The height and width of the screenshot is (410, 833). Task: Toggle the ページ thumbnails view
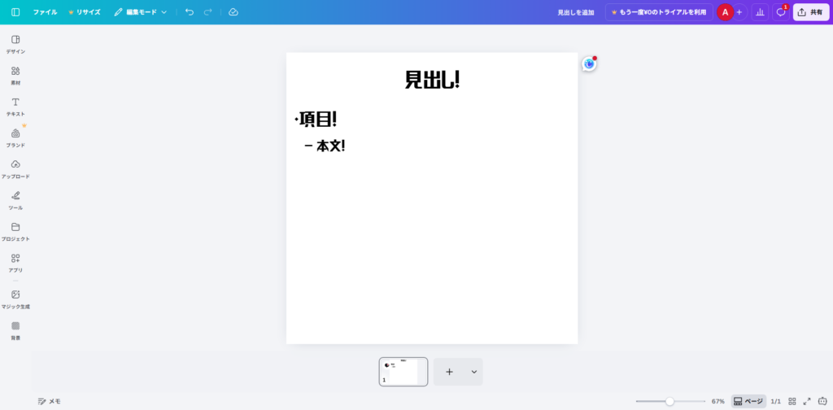[x=748, y=401]
